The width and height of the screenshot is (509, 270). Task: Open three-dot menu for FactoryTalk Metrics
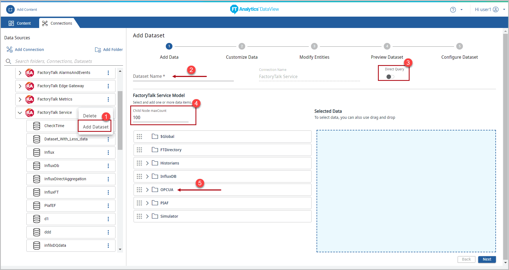click(x=108, y=99)
